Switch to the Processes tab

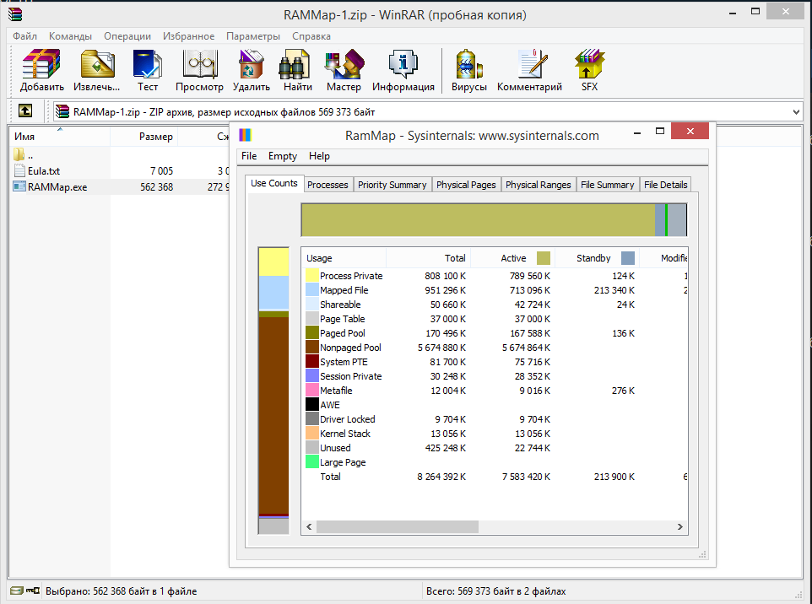pyautogui.click(x=328, y=185)
